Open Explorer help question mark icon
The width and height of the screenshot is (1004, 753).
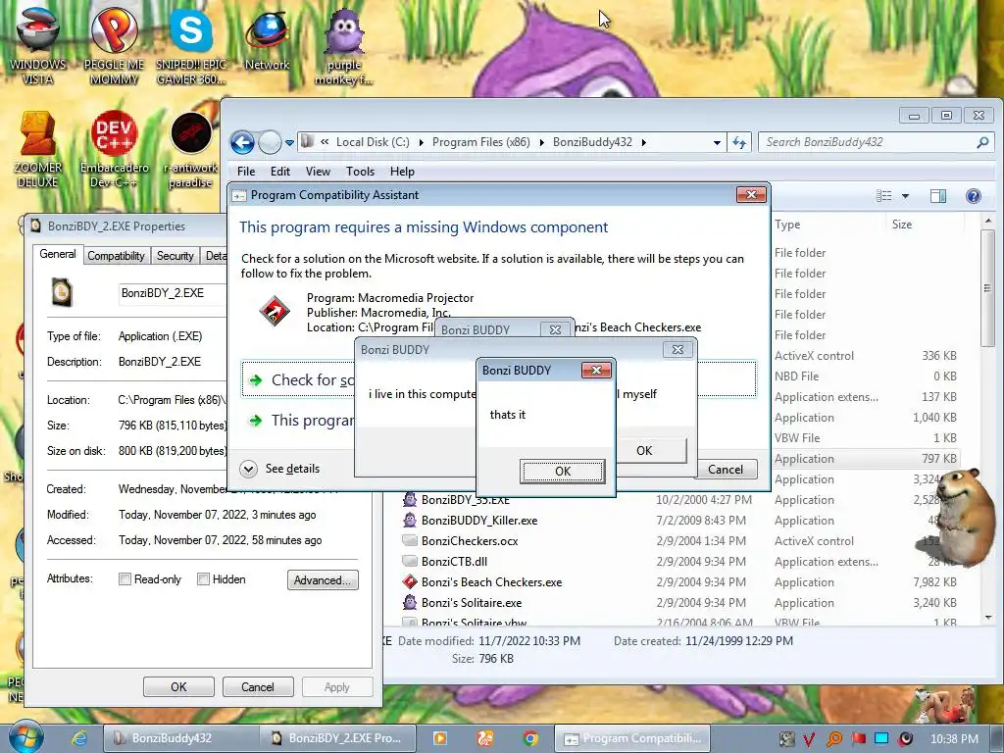[974, 196]
